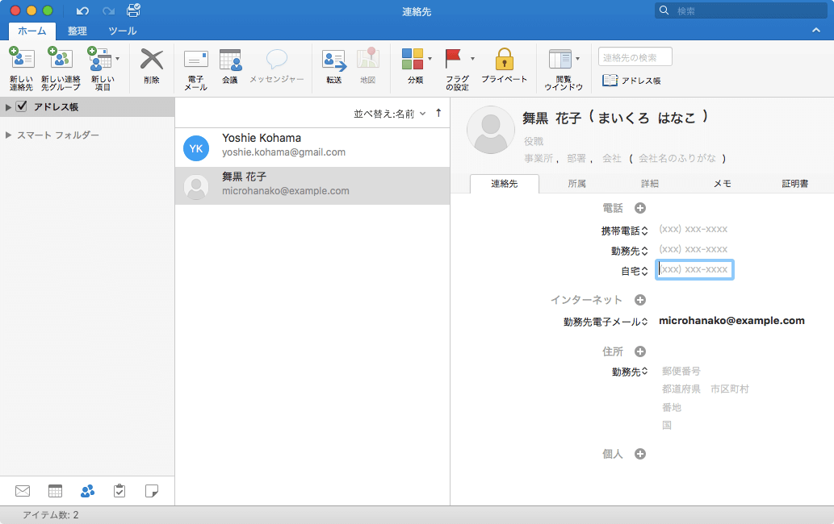Click the print icon in title bar
Image resolution: width=834 pixels, height=524 pixels.
[x=133, y=10]
